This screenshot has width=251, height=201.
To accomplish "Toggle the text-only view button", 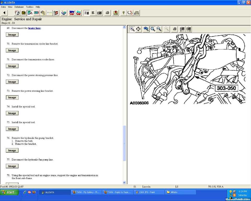I will pos(93,13).
